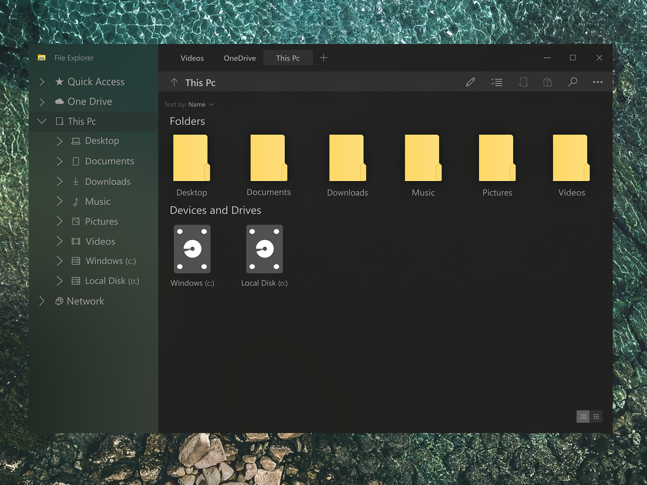This screenshot has width=647, height=485.
Task: Switch to the OneDrive tab
Action: 239,58
